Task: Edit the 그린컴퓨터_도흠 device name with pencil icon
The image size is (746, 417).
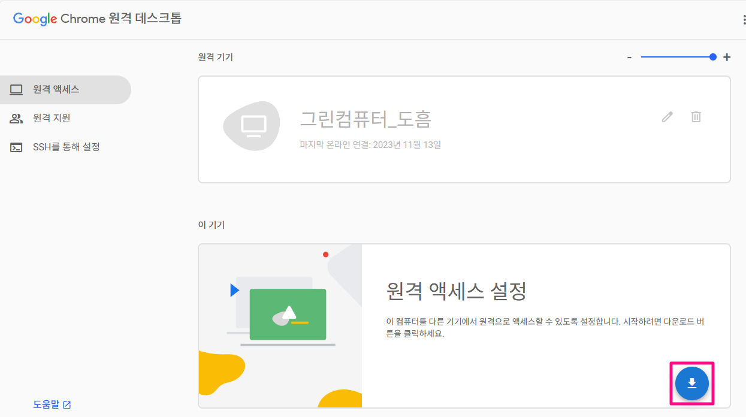Action: click(667, 117)
